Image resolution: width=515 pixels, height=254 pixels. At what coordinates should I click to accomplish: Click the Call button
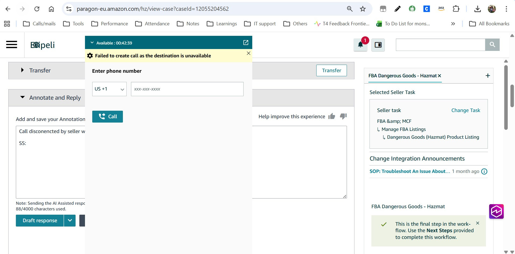click(108, 117)
